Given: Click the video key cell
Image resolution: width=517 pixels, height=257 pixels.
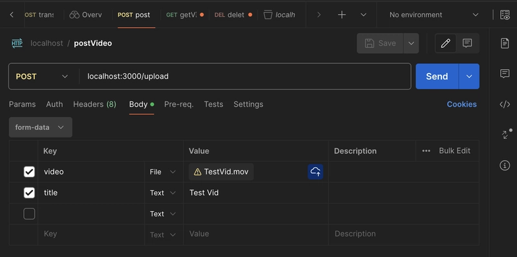Looking at the screenshot, I should pyautogui.click(x=91, y=172).
